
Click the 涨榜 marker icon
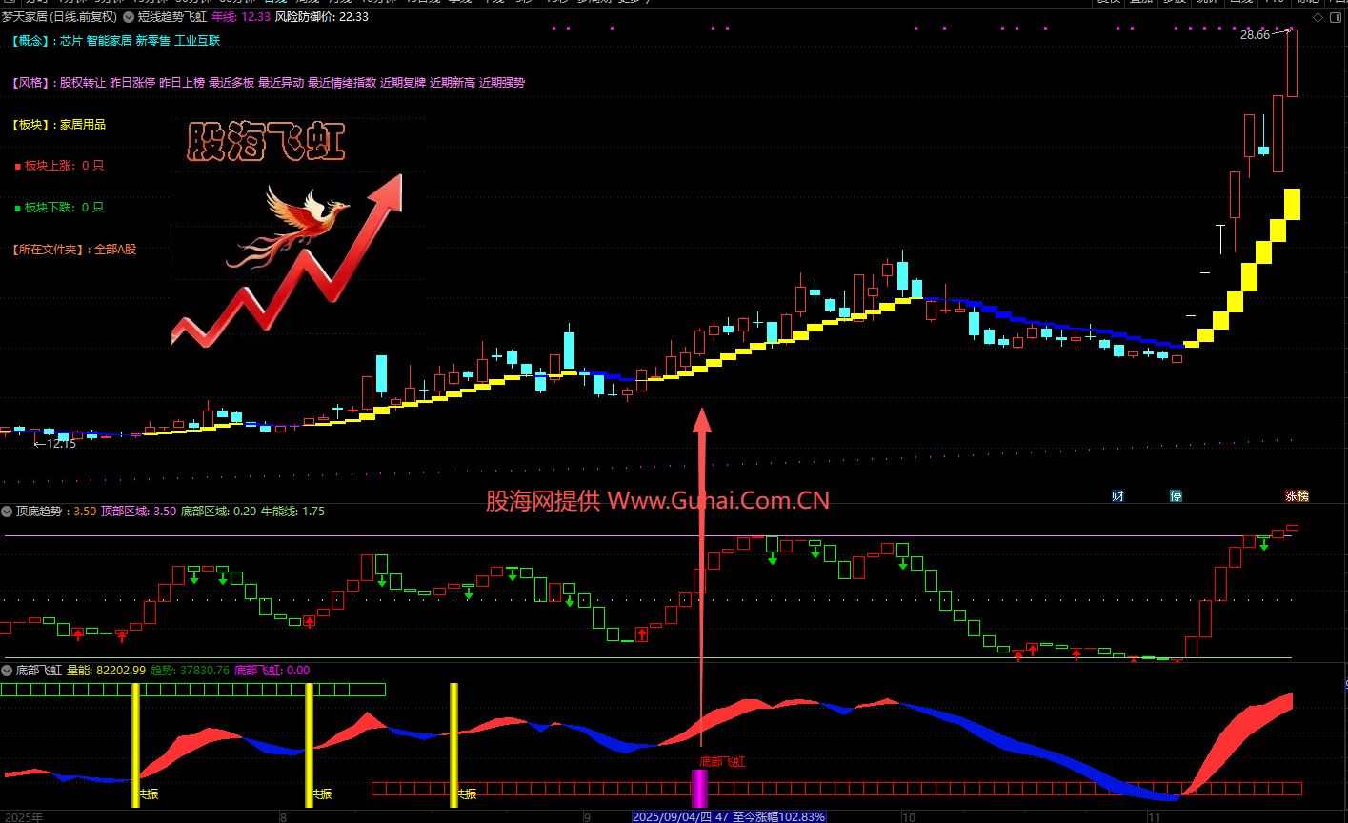[x=1297, y=495]
